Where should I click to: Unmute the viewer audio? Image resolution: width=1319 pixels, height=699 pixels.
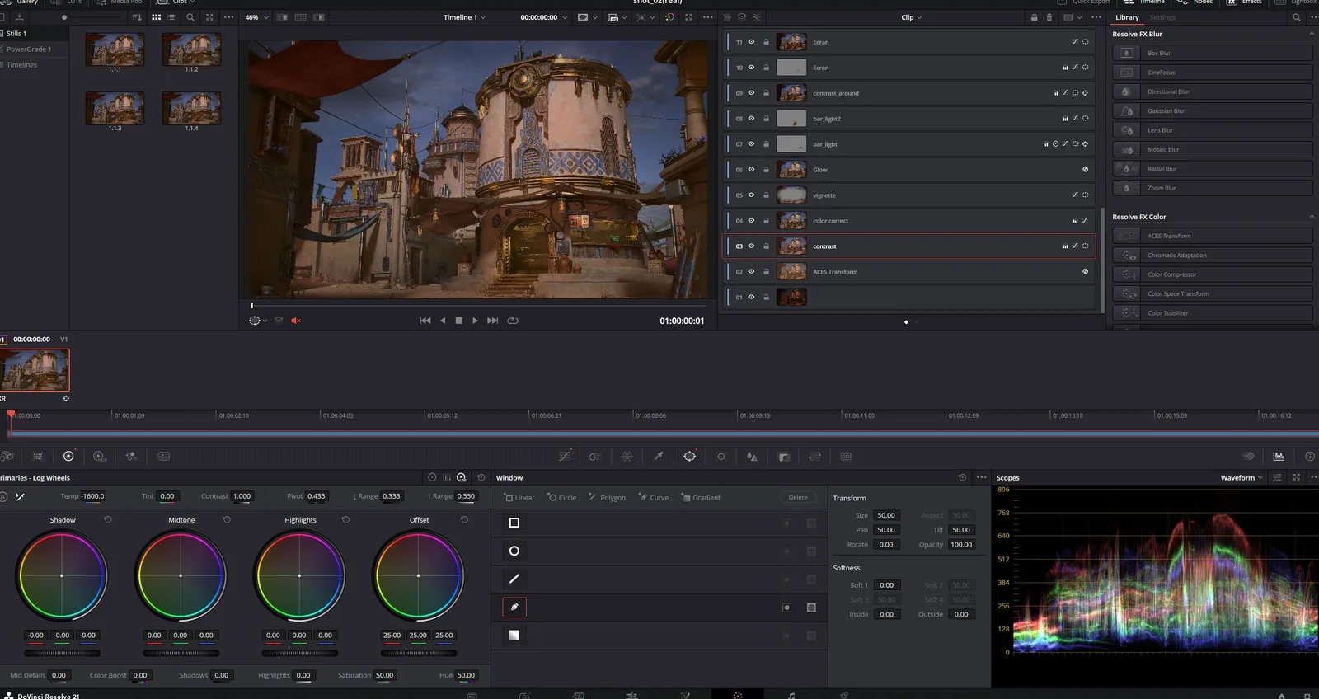(296, 321)
